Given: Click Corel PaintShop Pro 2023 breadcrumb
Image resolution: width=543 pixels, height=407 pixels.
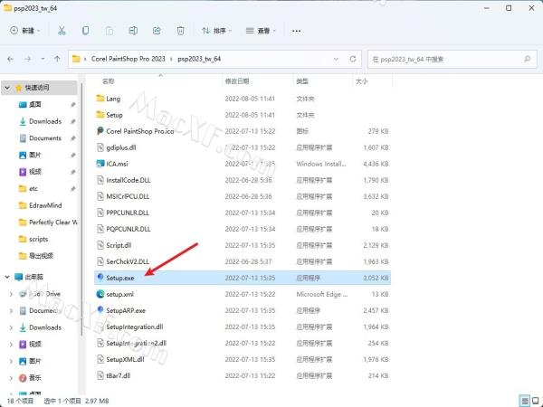Looking at the screenshot, I should [x=129, y=59].
